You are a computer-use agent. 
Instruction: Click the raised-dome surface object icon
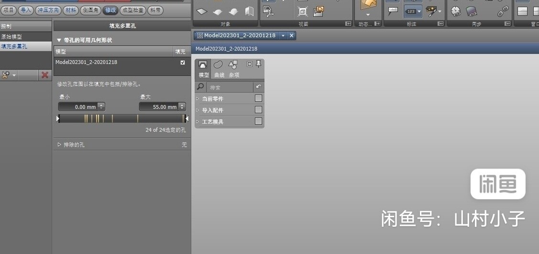(x=233, y=12)
